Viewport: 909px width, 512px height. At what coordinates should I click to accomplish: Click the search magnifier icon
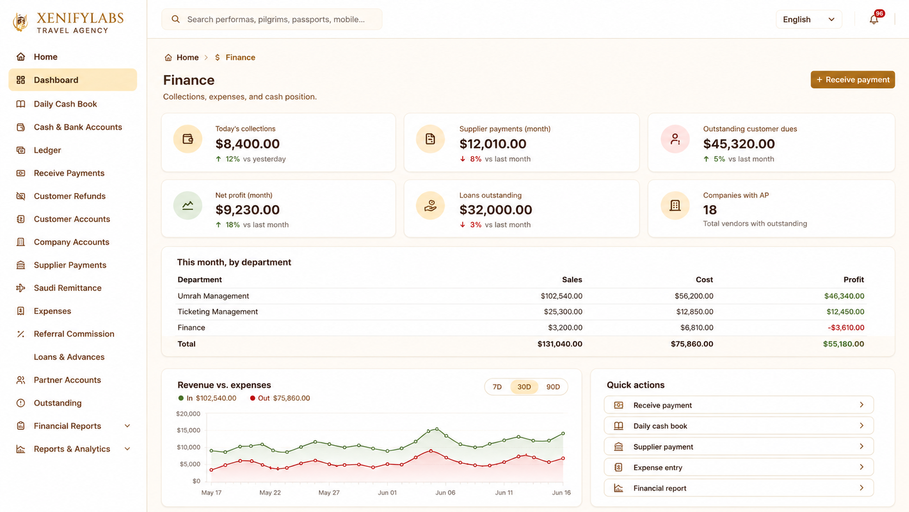click(176, 20)
